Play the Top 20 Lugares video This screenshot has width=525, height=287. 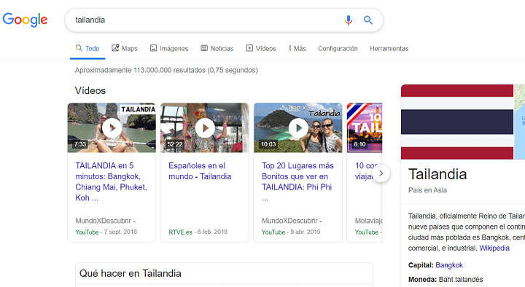point(298,127)
